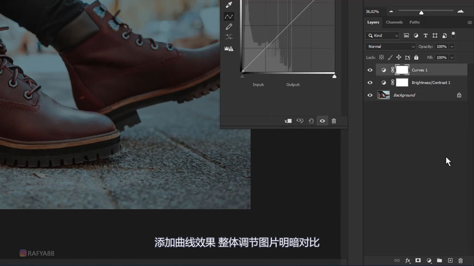Click the curve's bottom-left anchor point
This screenshot has height=266, width=474.
242,71
